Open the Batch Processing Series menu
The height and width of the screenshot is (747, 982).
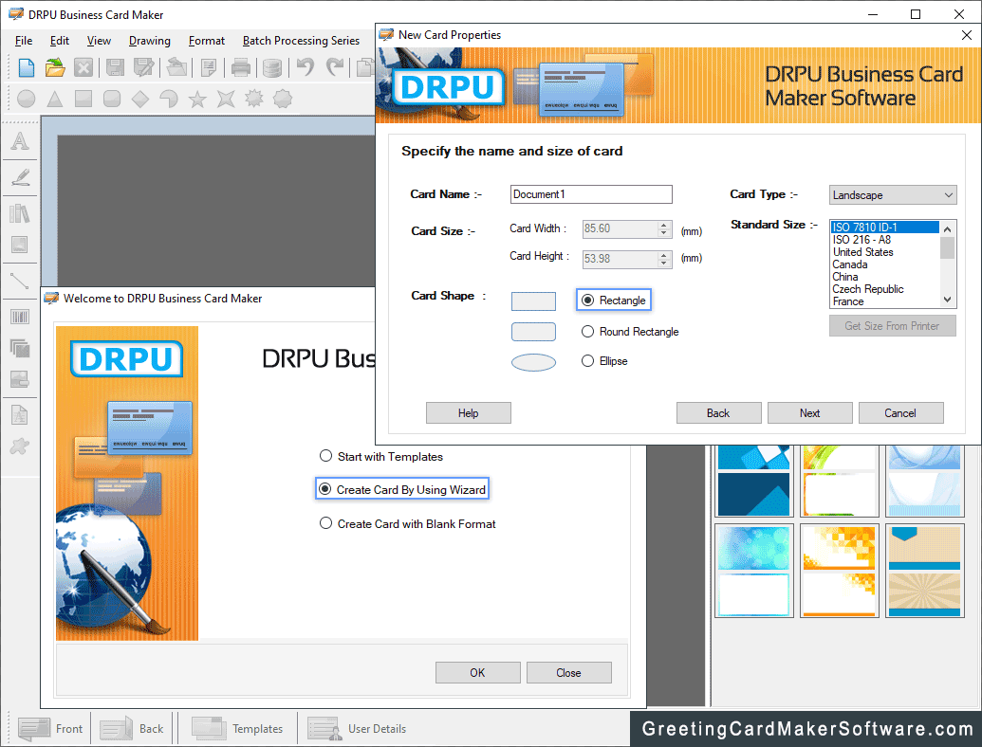pos(301,41)
